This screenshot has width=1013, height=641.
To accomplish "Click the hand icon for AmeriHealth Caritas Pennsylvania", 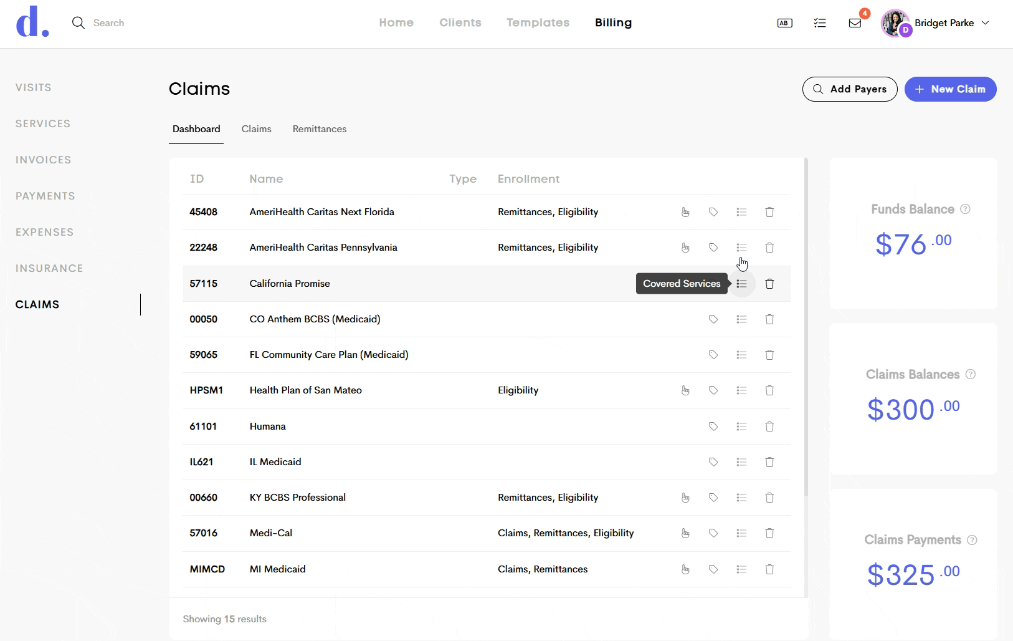I will 685,248.
